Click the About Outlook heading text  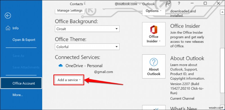pyautogui.click(x=187, y=58)
